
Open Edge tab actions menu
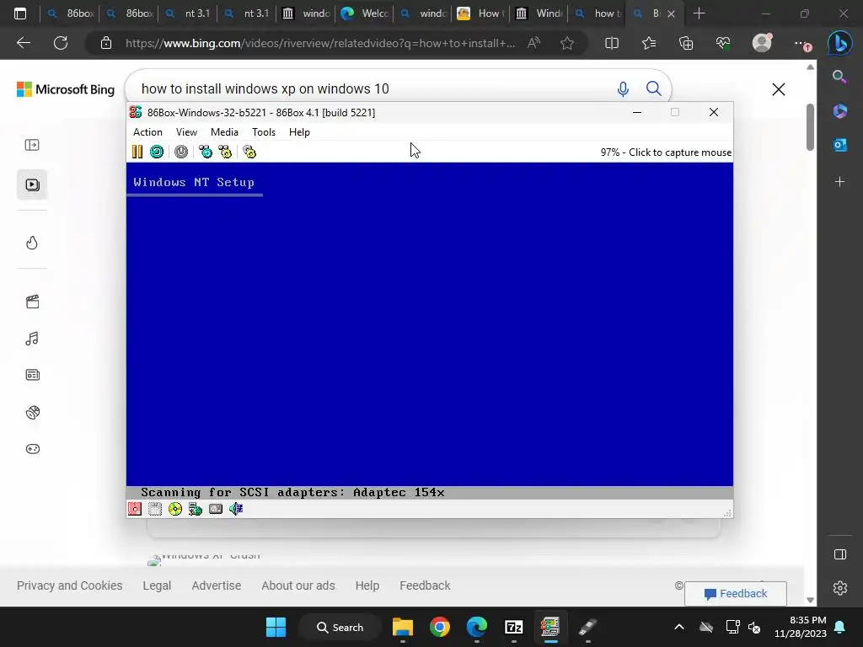[20, 13]
